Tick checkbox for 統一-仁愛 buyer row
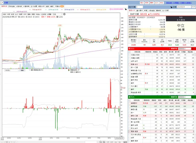This screenshot has width=196, height=143. click(x=129, y=67)
